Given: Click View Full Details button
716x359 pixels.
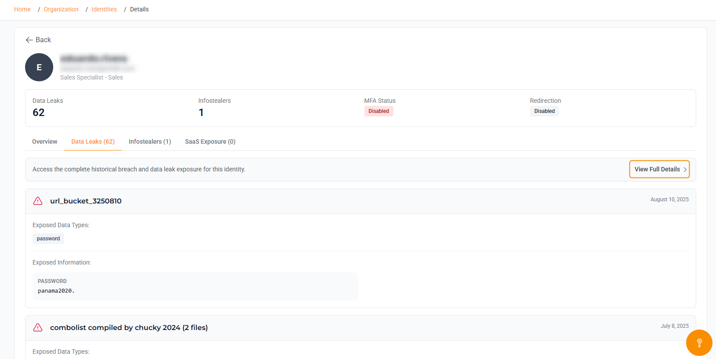Looking at the screenshot, I should click(x=659, y=169).
